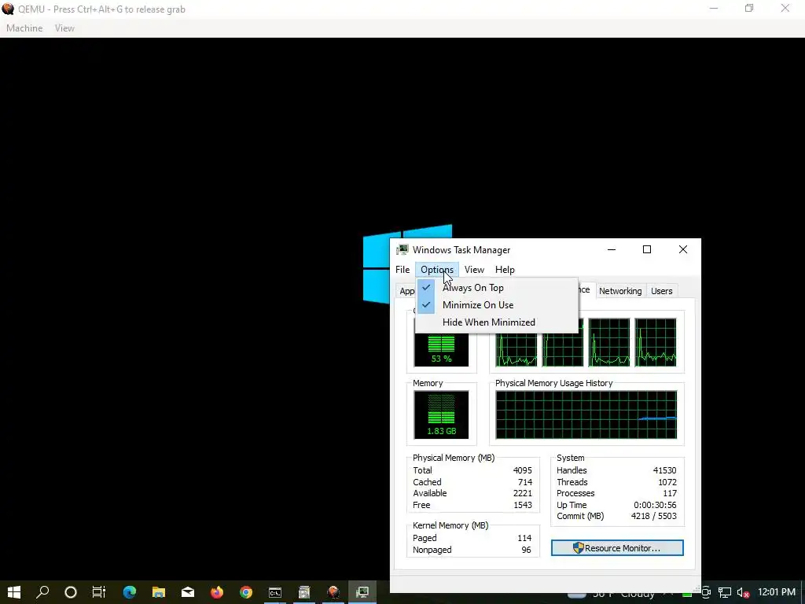805x604 pixels.
Task: Click the Resource Monitor button
Action: point(617,548)
